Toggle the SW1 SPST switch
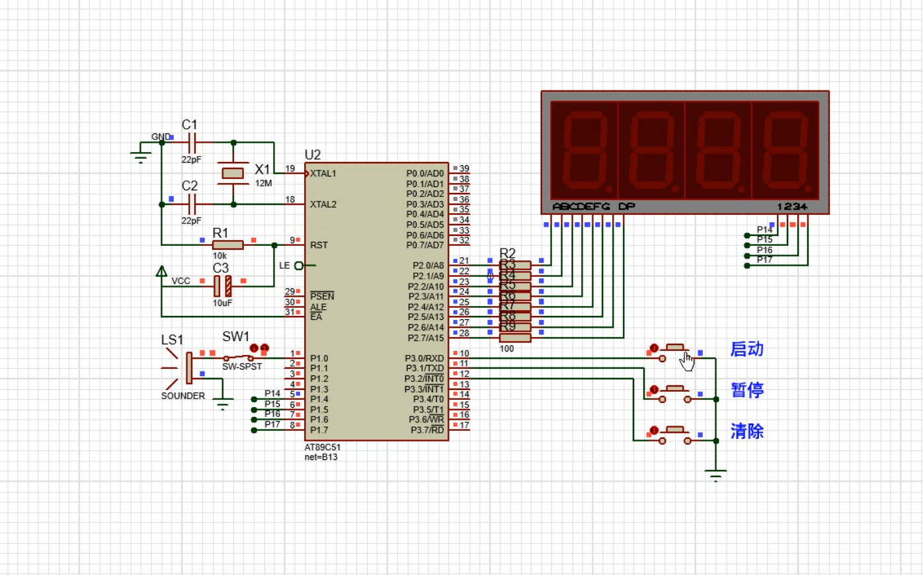The image size is (923, 575). click(x=239, y=358)
